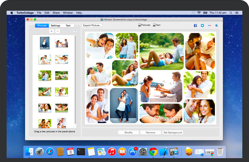The height and width of the screenshot is (162, 249).
Task: Switch to the Settings tab
Action: point(55,26)
